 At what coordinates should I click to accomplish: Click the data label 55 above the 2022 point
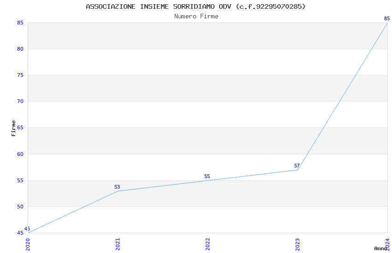click(207, 176)
